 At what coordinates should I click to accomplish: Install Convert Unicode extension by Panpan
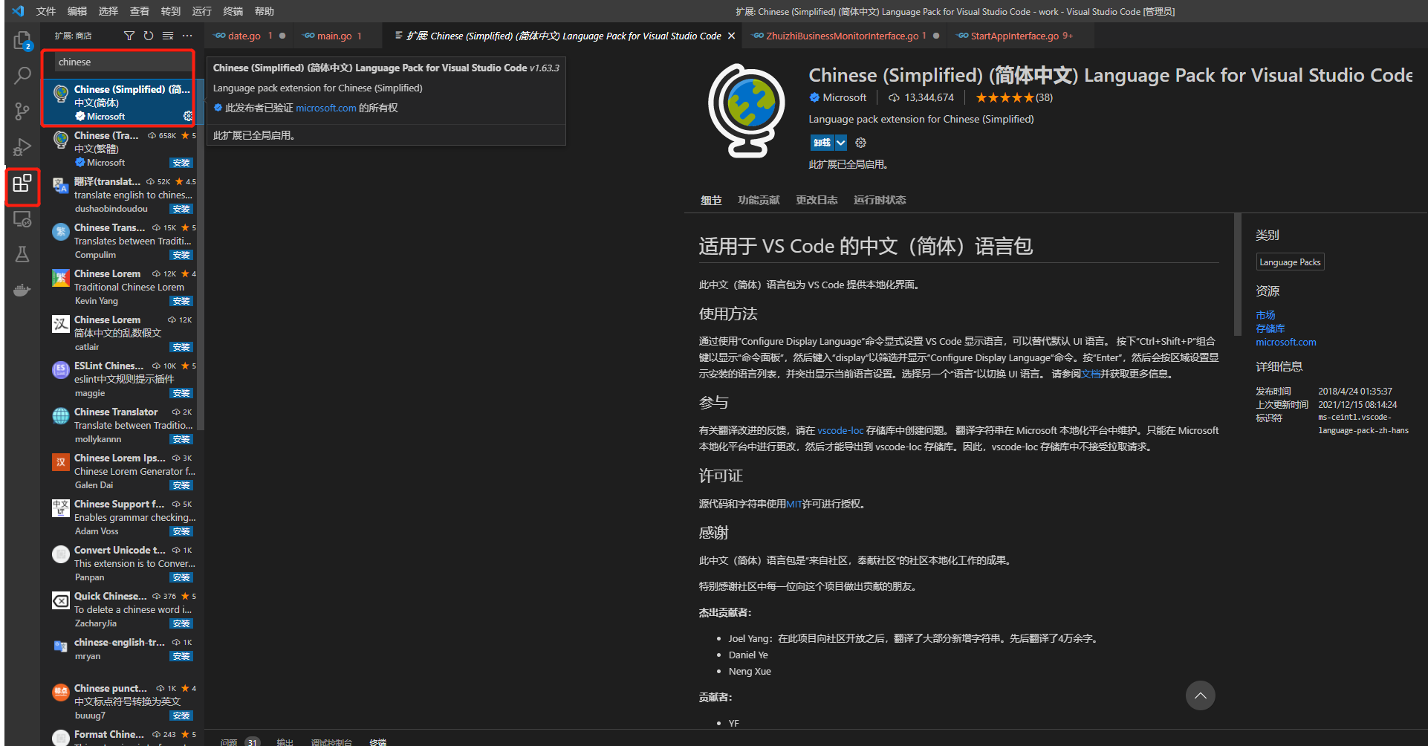tap(181, 577)
